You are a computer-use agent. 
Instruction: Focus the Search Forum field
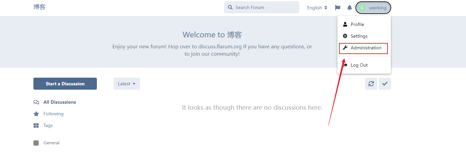coord(262,7)
